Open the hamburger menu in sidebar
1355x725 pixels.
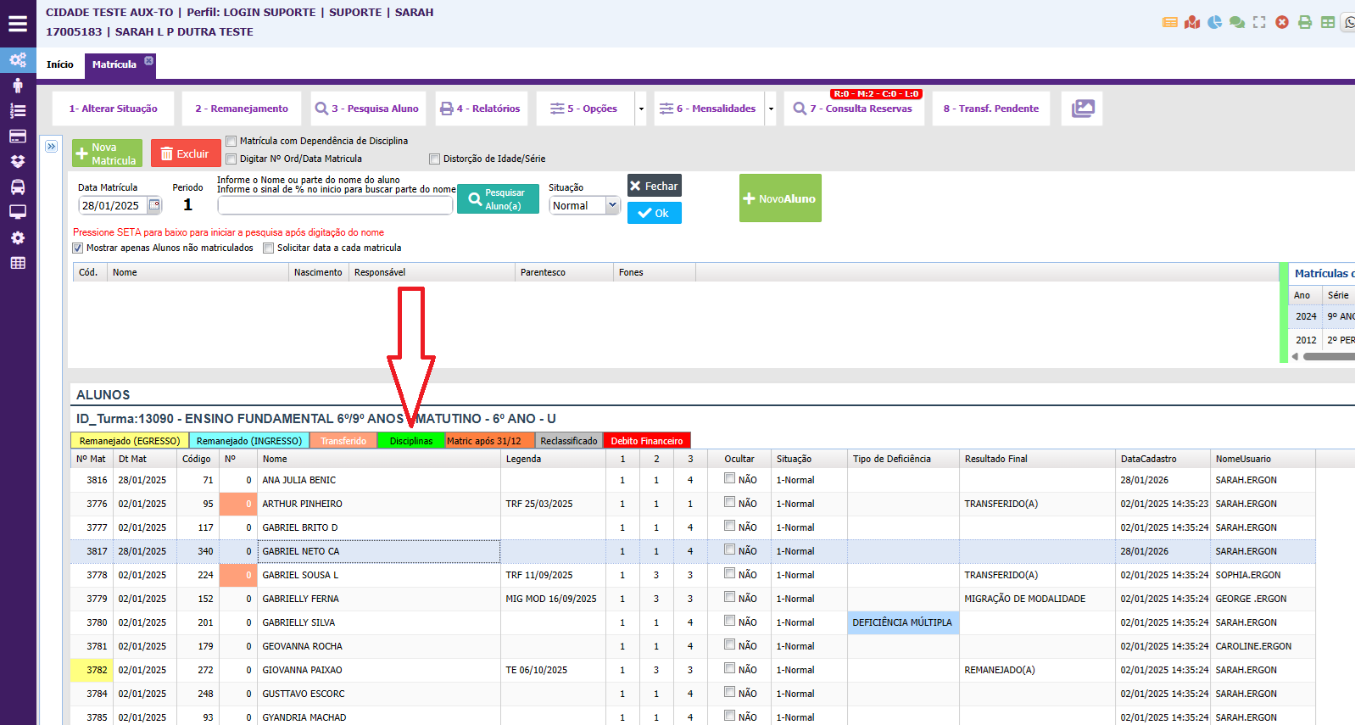click(x=18, y=24)
